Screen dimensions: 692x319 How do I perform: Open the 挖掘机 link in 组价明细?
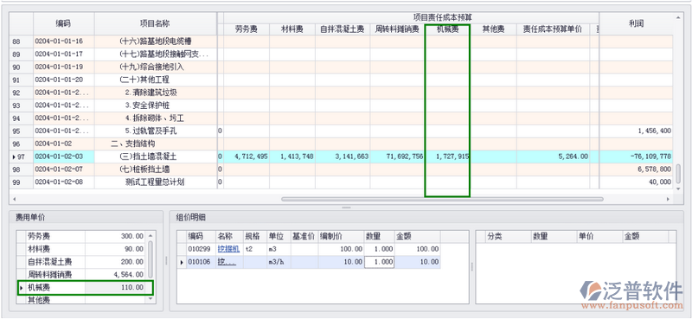click(x=228, y=249)
